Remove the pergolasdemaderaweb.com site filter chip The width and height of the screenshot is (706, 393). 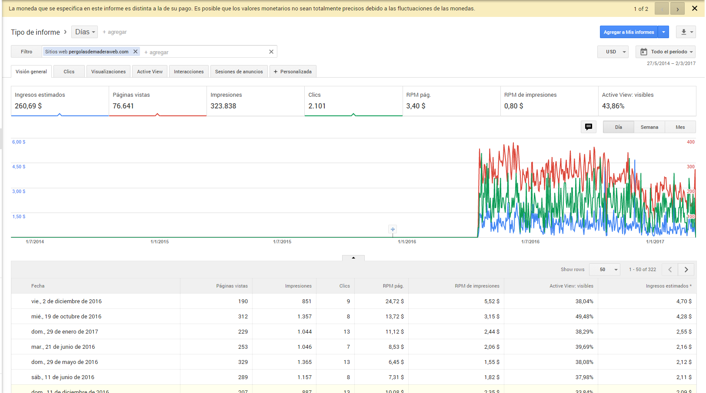[x=136, y=52]
